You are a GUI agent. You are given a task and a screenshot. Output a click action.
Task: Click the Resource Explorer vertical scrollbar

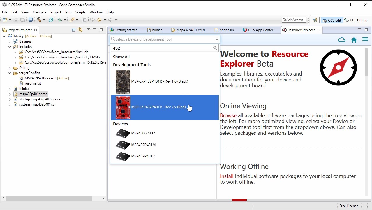[x=366, y=63]
